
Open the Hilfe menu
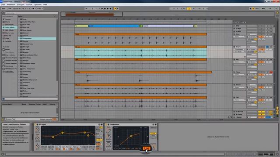pos(45,5)
